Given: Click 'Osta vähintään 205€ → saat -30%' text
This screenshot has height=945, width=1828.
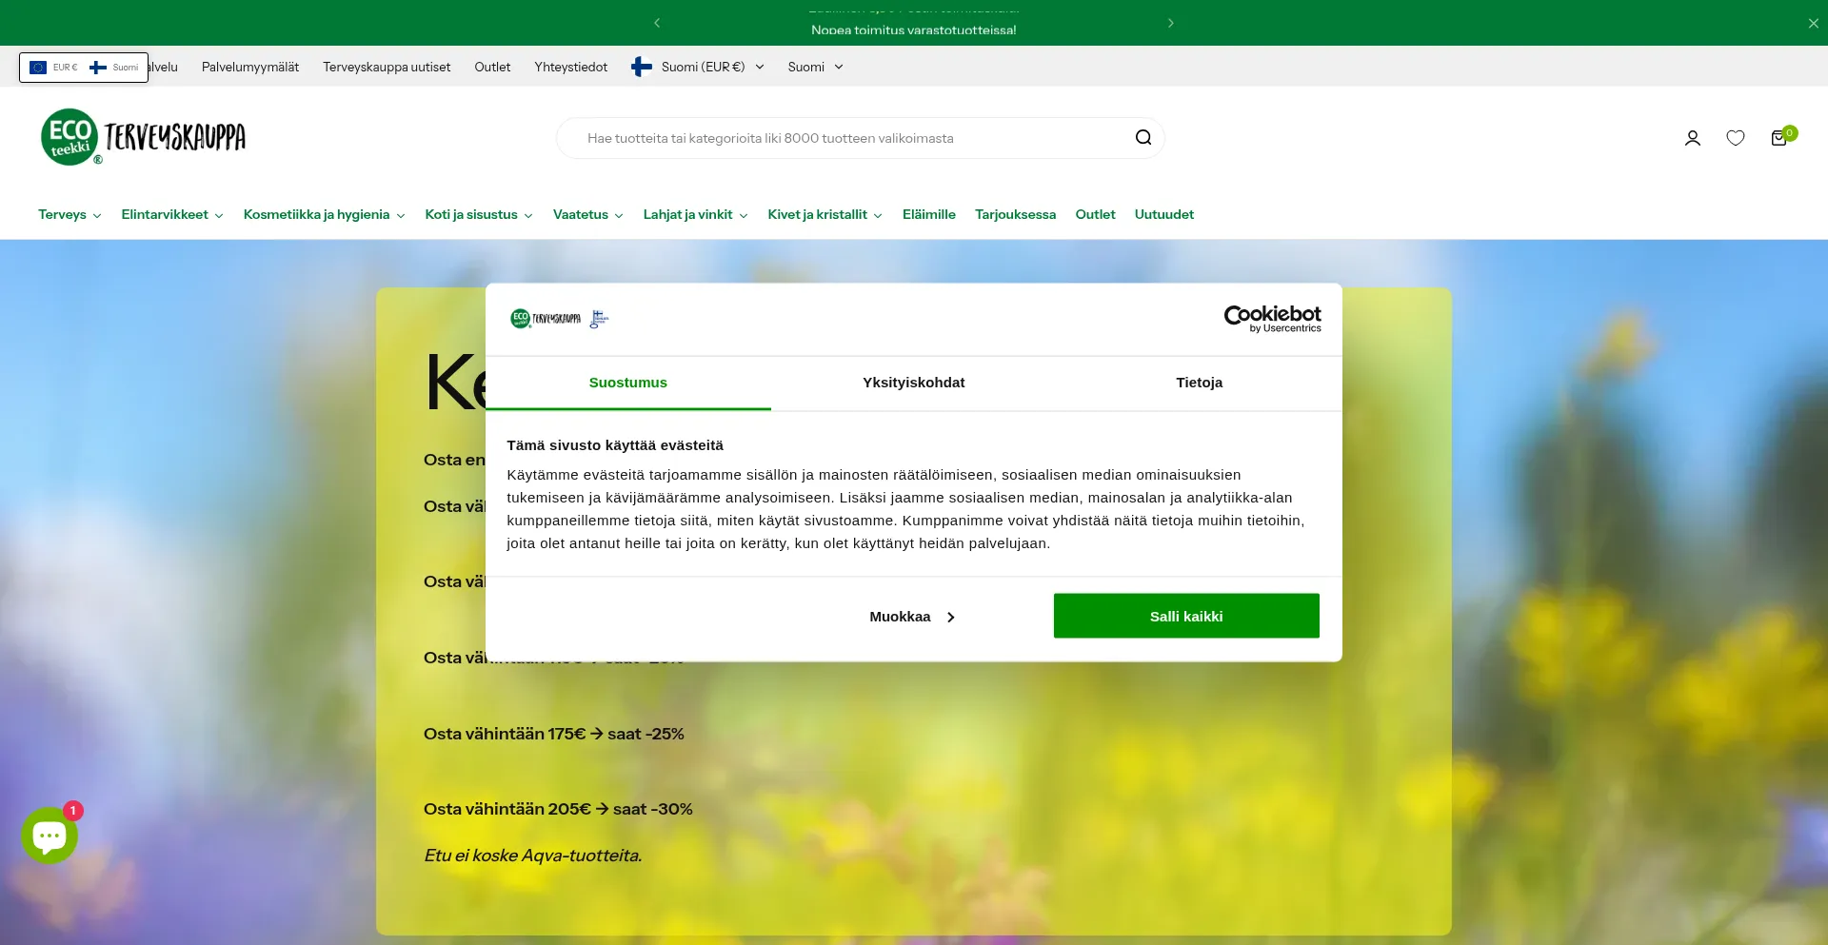Looking at the screenshot, I should [x=558, y=809].
